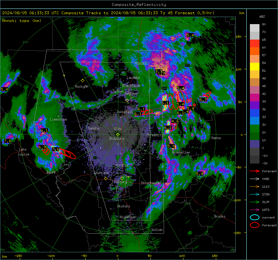Click the Ponoka city label
The height and width of the screenshot is (260, 278).
[141, 64]
